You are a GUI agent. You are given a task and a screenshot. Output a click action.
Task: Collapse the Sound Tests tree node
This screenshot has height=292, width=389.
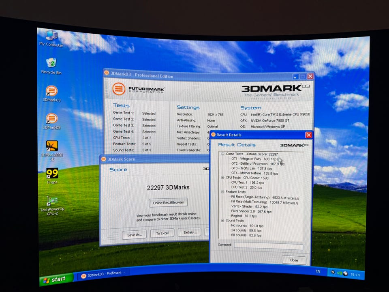coord(222,220)
